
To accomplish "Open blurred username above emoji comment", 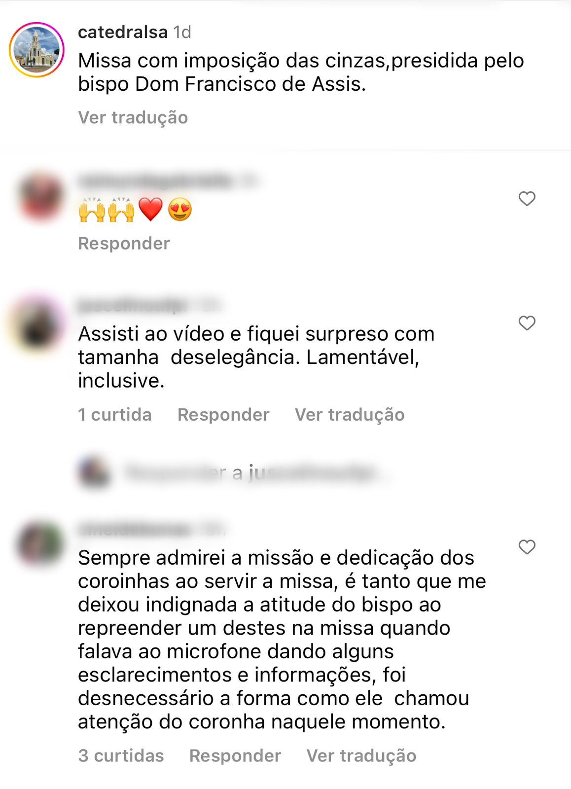I will pos(155,181).
